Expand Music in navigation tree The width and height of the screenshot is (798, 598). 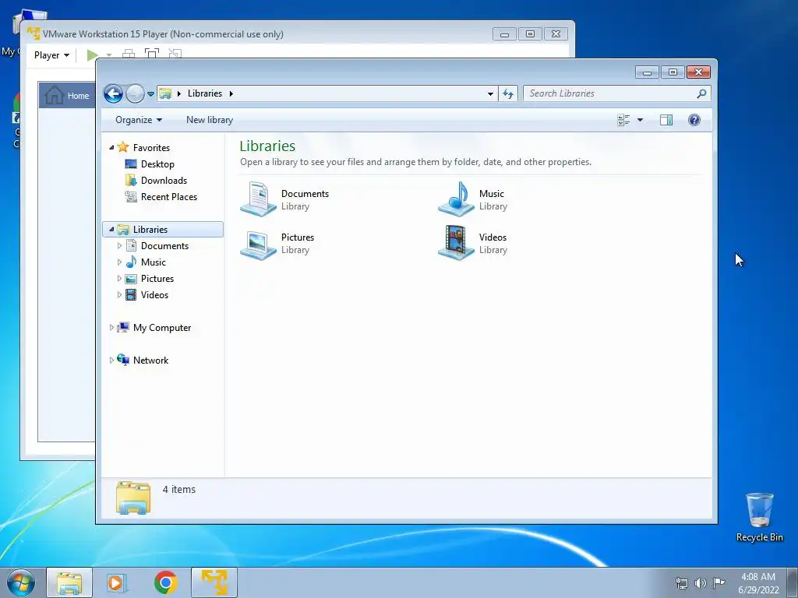119,262
